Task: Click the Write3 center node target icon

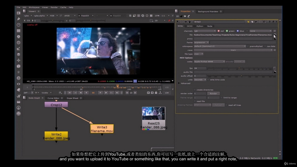Action: coord(182,22)
